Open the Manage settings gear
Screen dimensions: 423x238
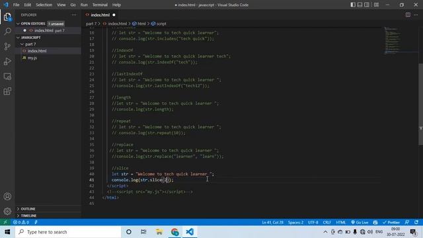click(7, 211)
